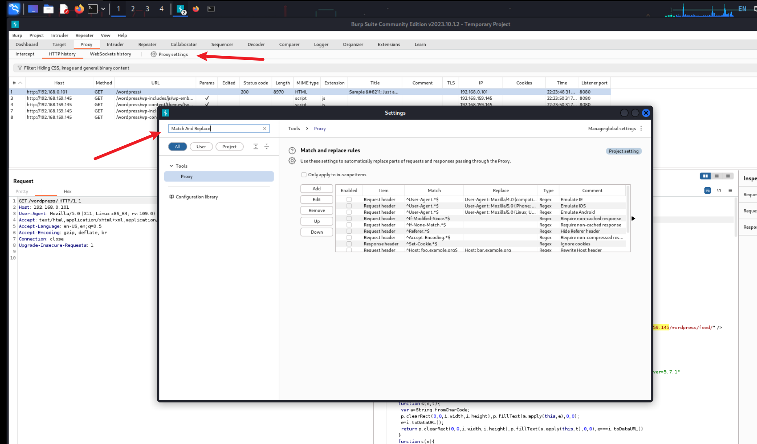Switch to the Decoder tab
The image size is (757, 444).
pos(256,44)
